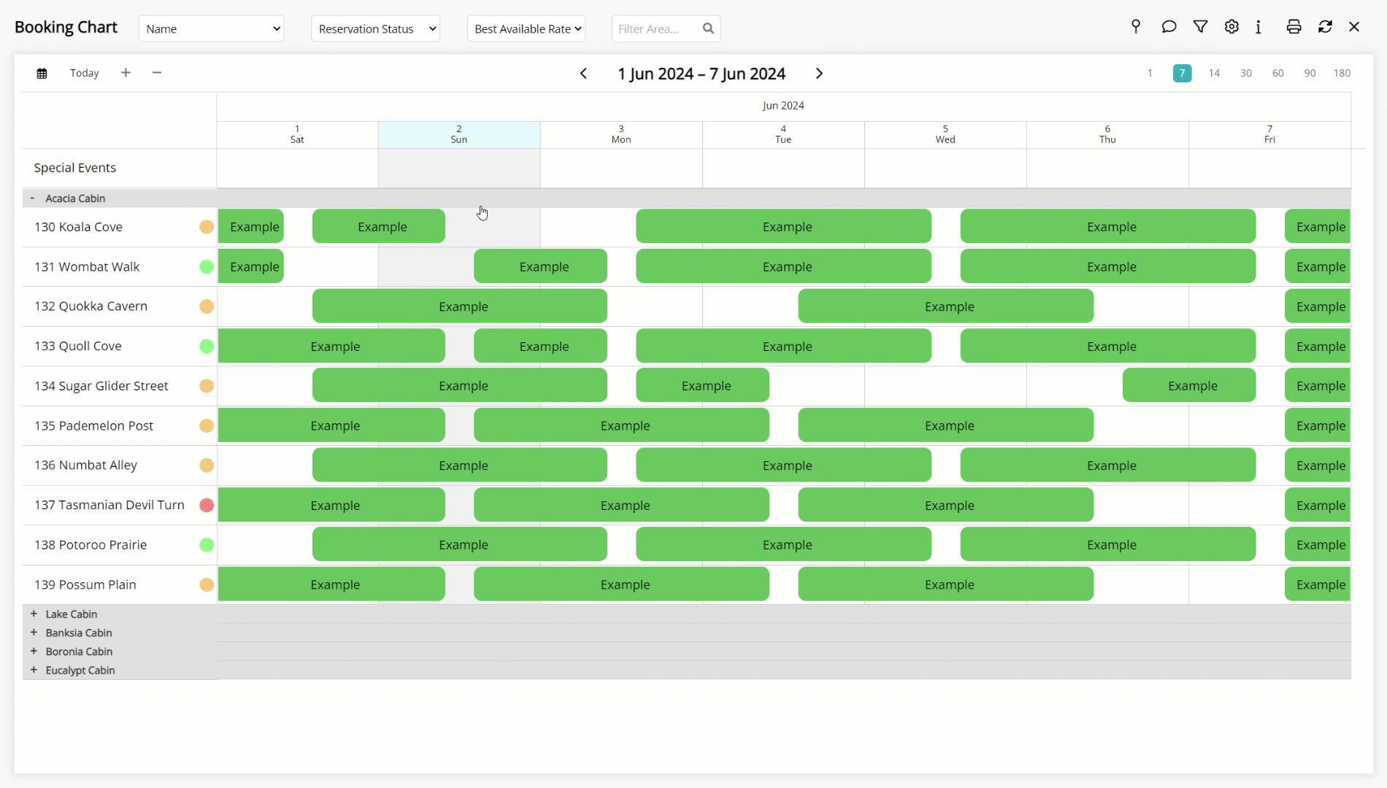Click the information 'i' icon
The height and width of the screenshot is (788, 1387).
[x=1259, y=27]
